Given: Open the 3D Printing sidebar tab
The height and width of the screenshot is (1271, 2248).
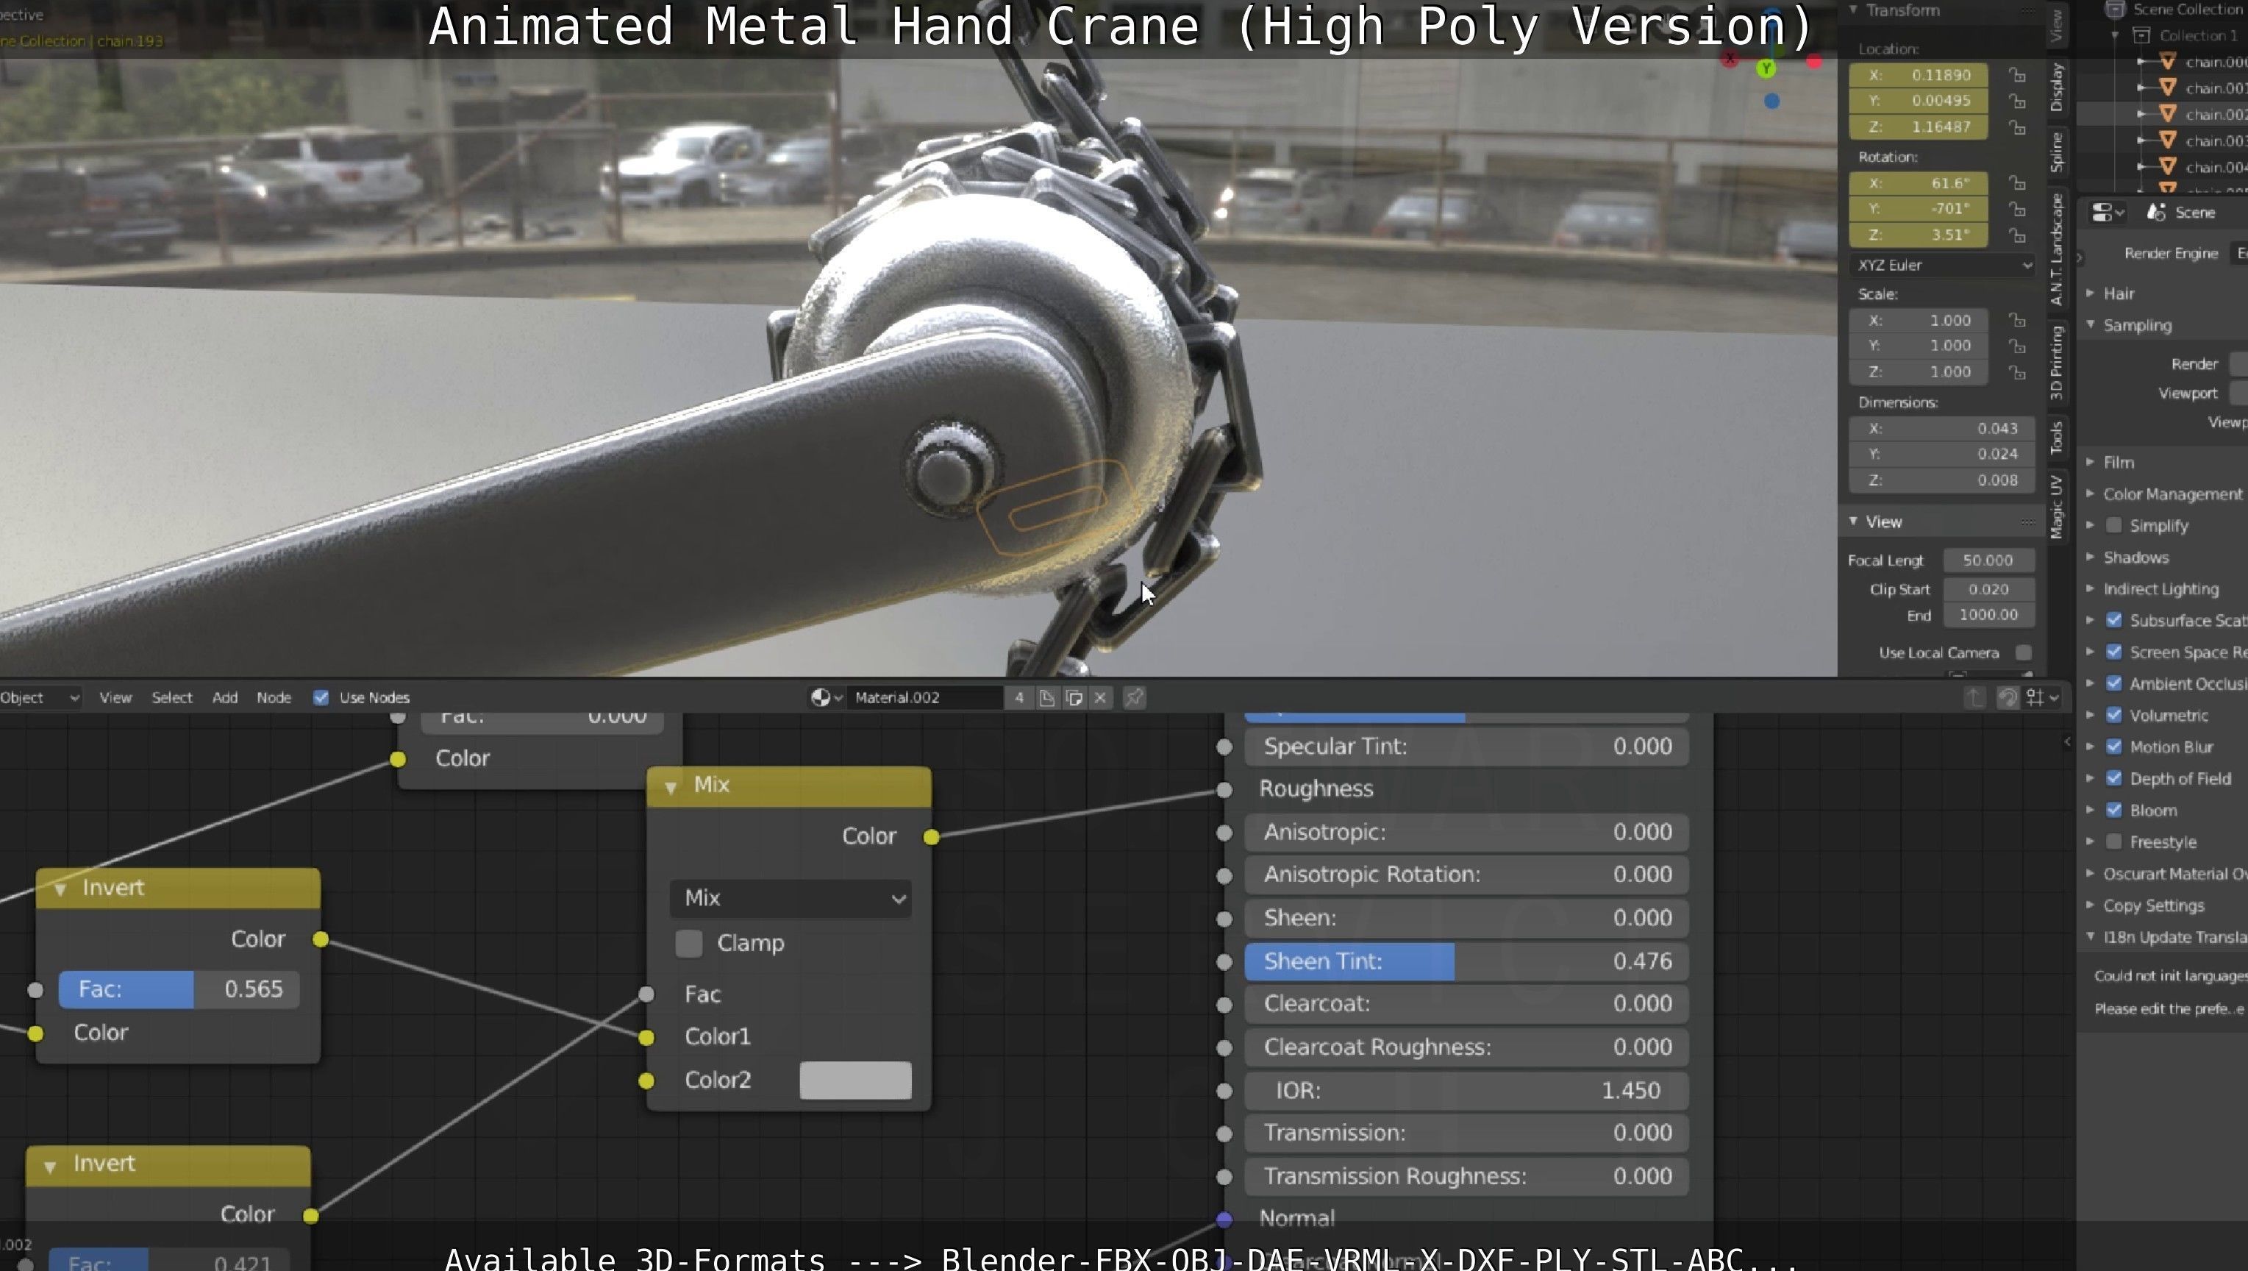Looking at the screenshot, I should 2057,363.
